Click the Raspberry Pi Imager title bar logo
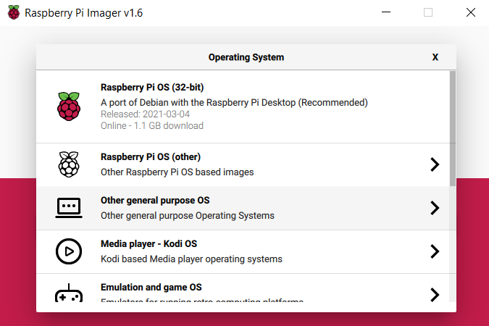 [14, 13]
